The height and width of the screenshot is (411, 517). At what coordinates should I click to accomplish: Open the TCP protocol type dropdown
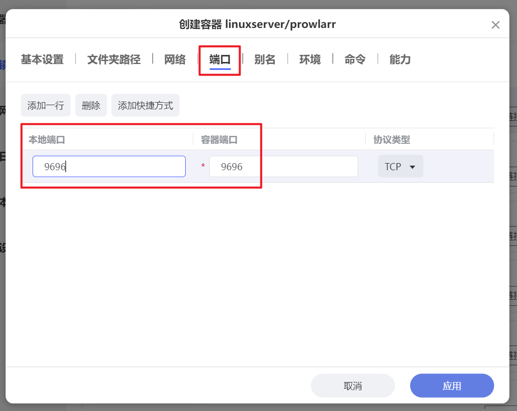400,167
